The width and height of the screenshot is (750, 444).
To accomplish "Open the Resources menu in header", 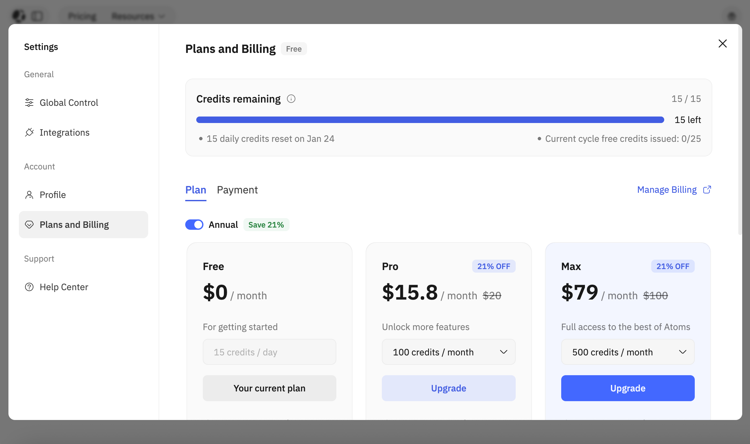I will [x=138, y=16].
